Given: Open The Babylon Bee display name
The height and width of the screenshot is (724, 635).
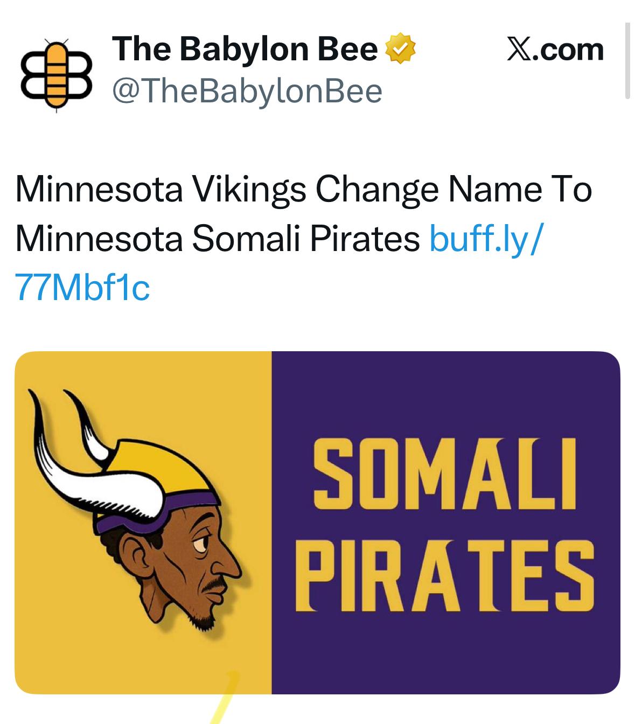Looking at the screenshot, I should (x=245, y=49).
